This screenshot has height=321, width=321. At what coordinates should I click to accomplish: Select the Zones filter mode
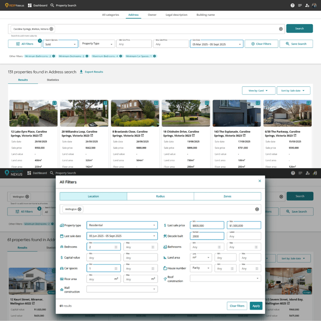click(227, 196)
